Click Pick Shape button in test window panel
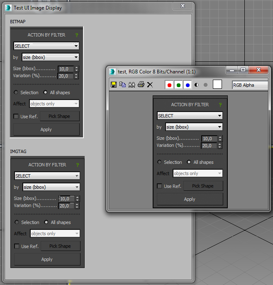The height and width of the screenshot is (285, 273). (203, 186)
